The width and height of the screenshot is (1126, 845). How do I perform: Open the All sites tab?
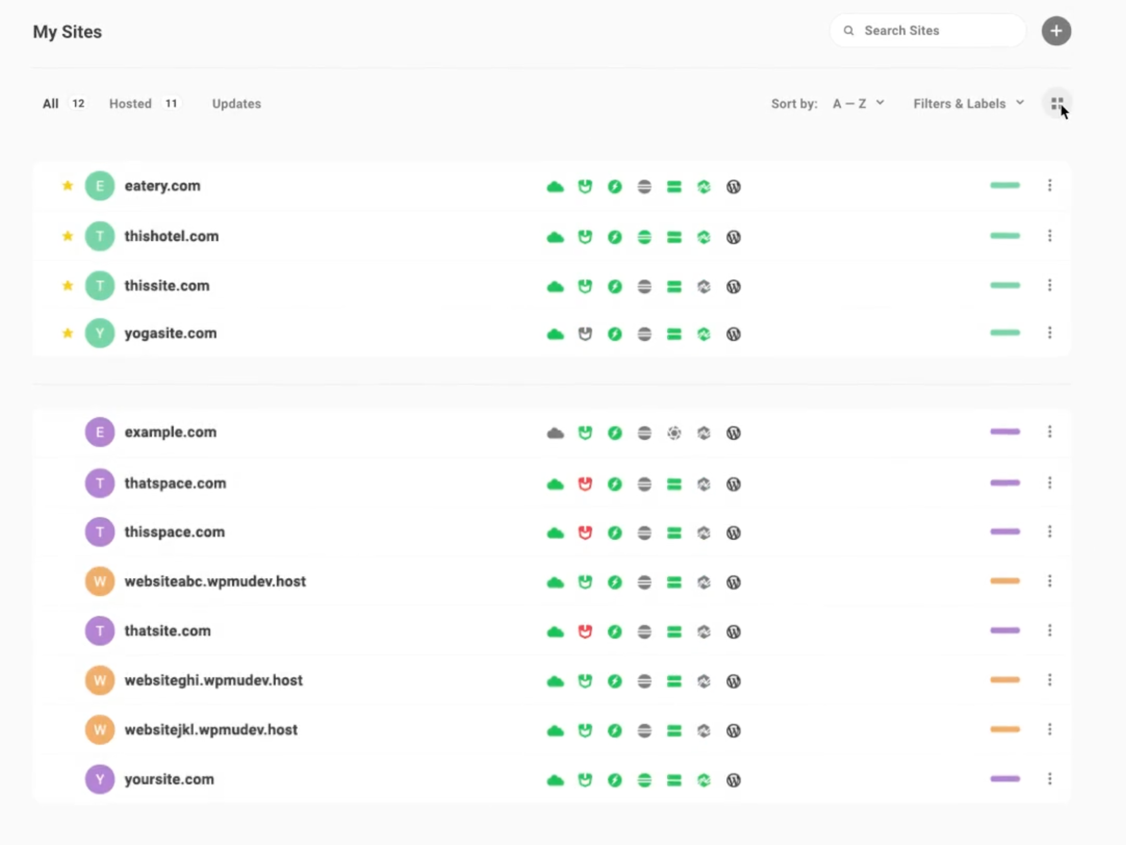50,104
